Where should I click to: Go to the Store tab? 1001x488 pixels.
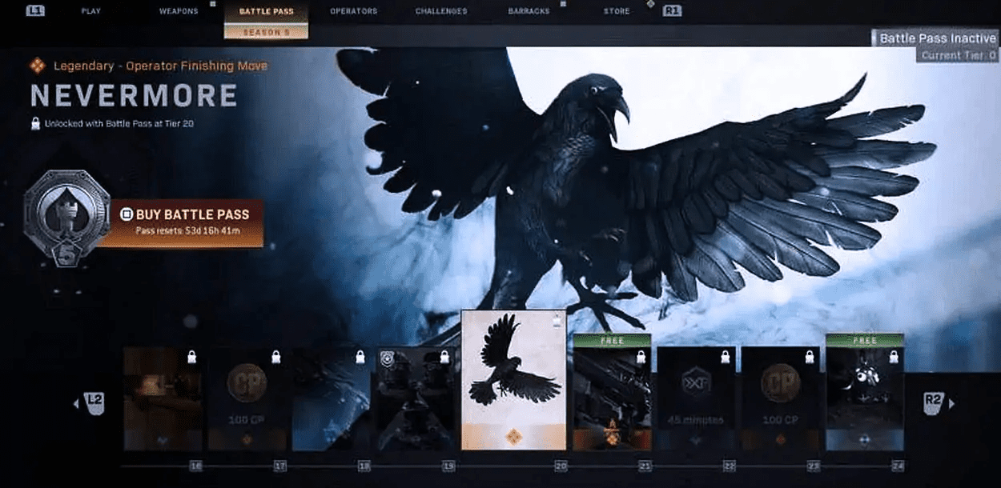pos(616,11)
